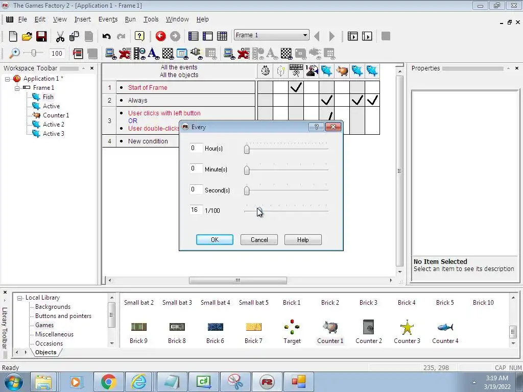This screenshot has width=523, height=392.
Task: Select Counter 3 star object in library
Action: click(x=407, y=327)
